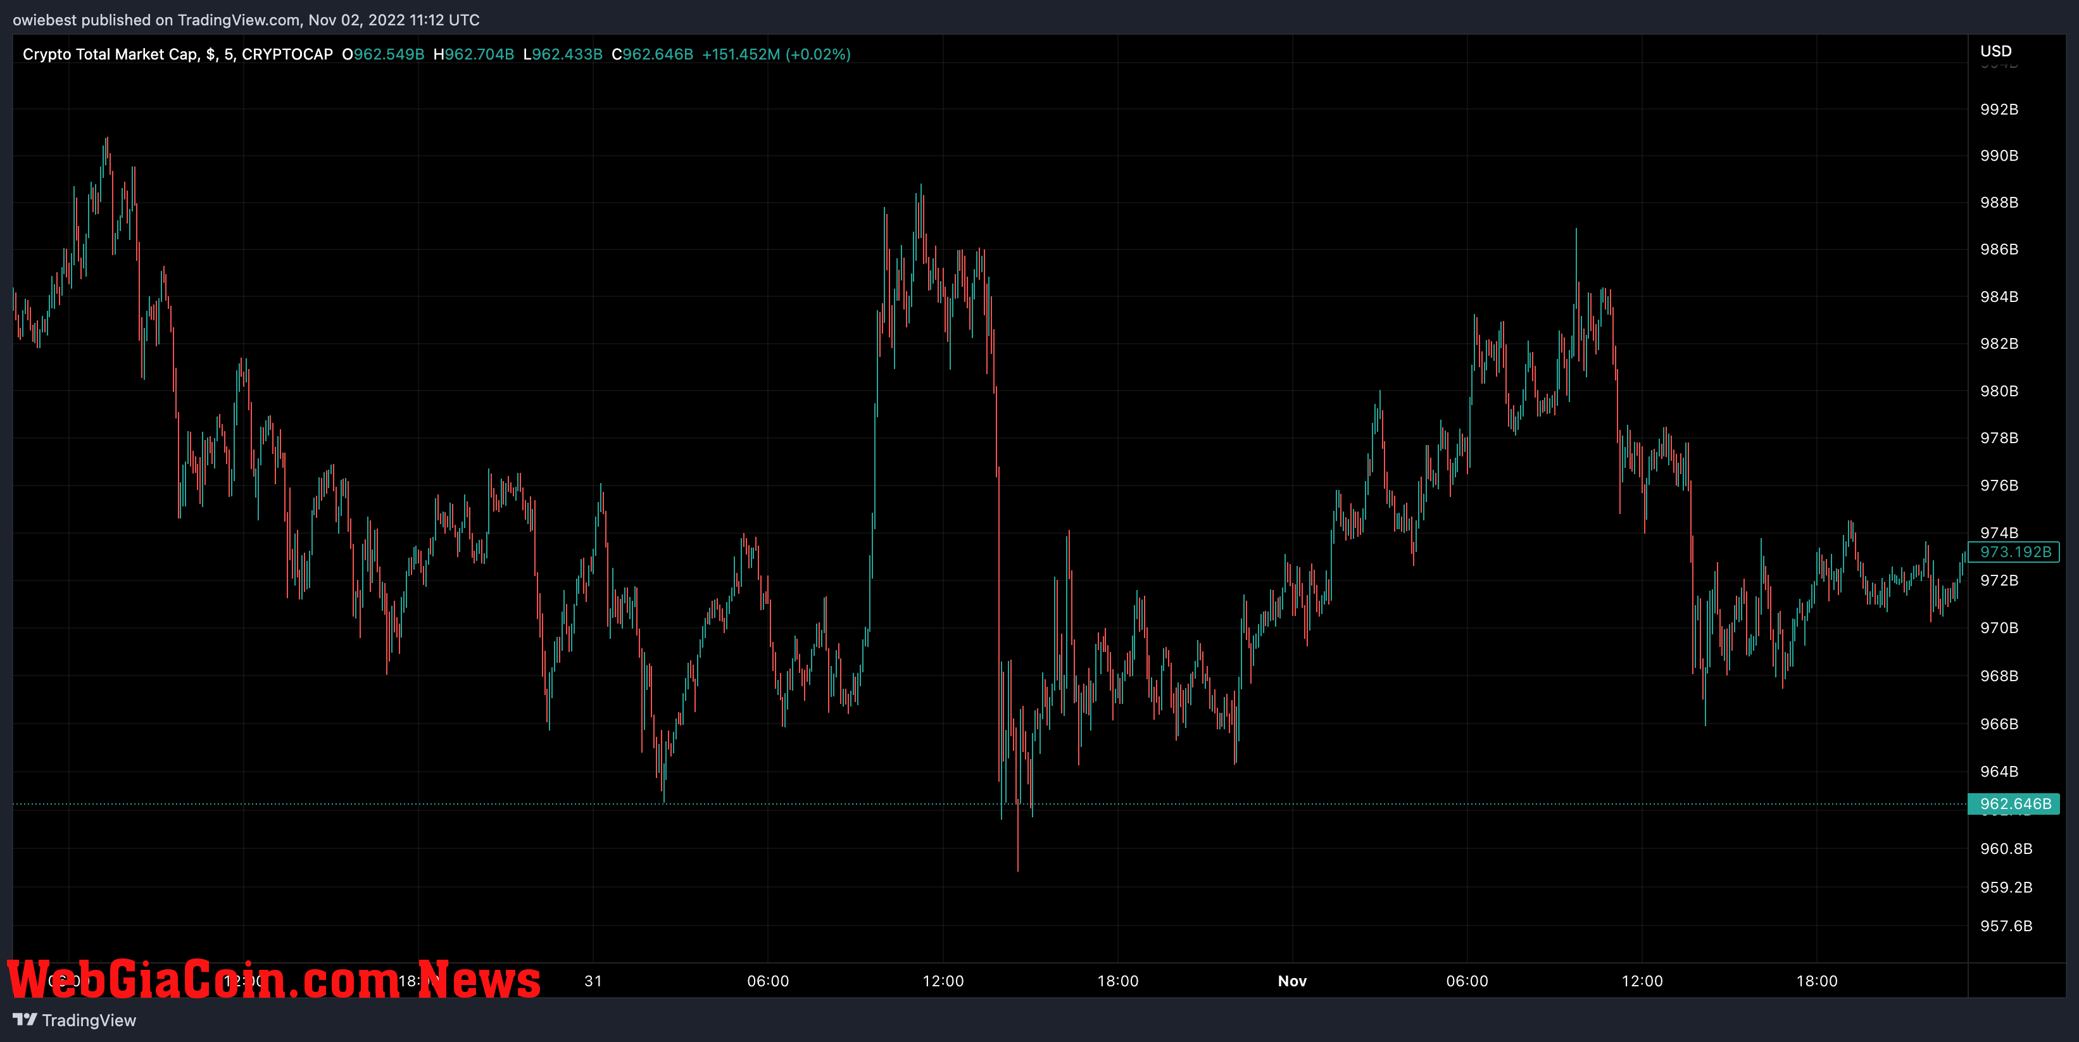Image resolution: width=2079 pixels, height=1042 pixels.
Task: Click the 957.6B price axis label
Action: (x=2006, y=926)
